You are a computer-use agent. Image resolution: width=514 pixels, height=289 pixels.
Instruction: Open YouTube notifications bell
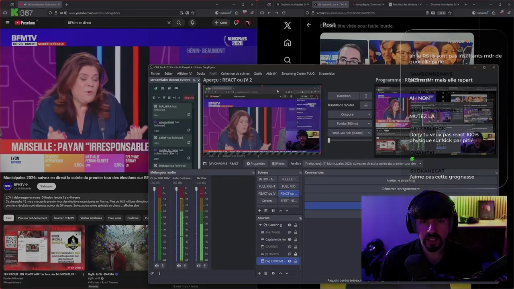pyautogui.click(x=236, y=22)
